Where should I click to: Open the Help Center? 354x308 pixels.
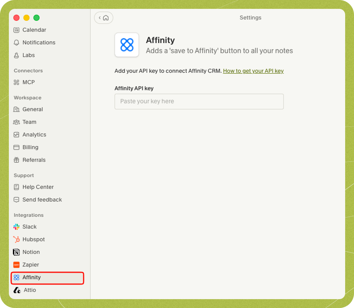click(x=38, y=187)
